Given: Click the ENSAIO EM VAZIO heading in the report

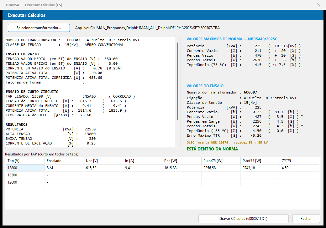Looking at the screenshot, I should pos(22,54).
